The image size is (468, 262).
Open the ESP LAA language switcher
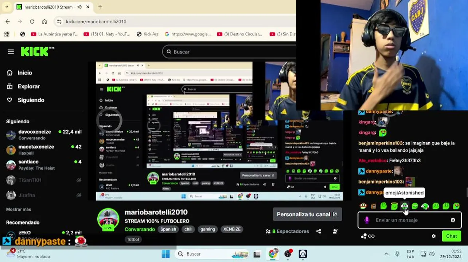click(410, 254)
